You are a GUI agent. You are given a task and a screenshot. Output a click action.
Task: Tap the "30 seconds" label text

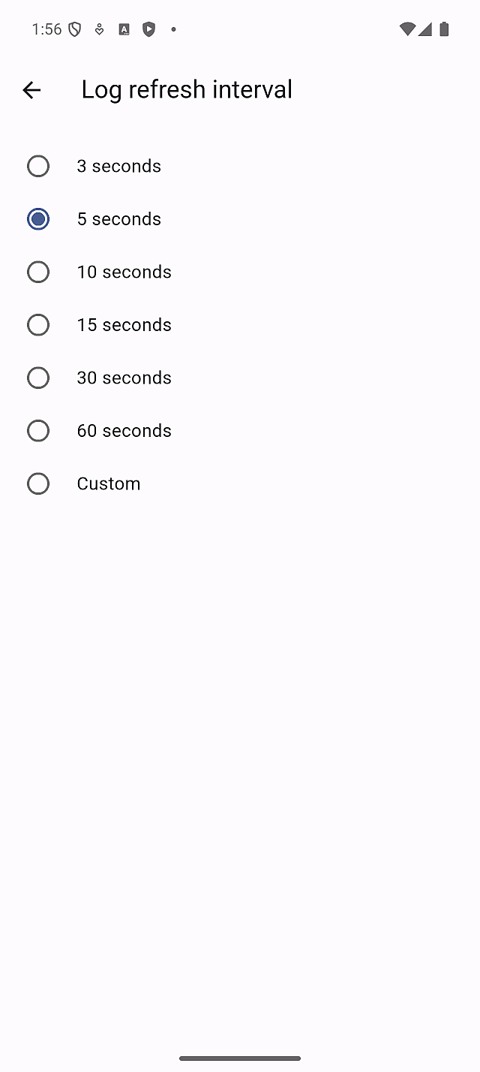[x=124, y=378]
